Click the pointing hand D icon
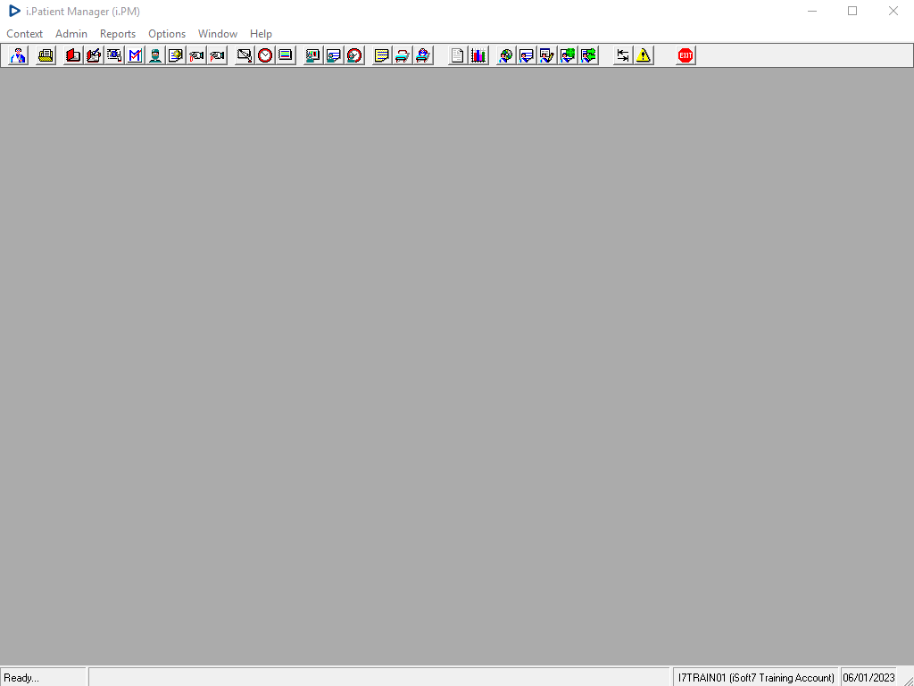Image resolution: width=914 pixels, height=686 pixels. pyautogui.click(x=196, y=55)
